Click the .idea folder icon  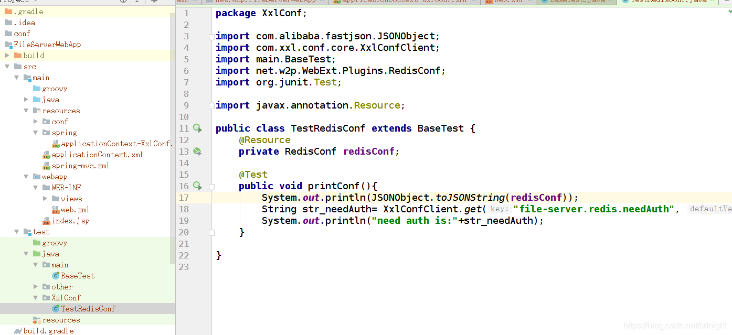8,22
